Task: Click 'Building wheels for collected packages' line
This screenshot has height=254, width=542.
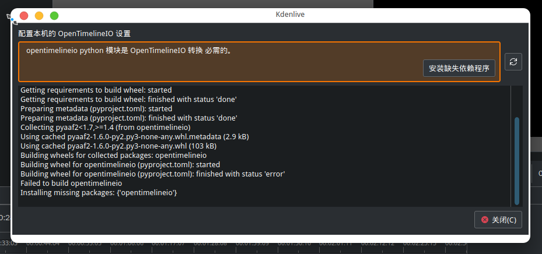Action: click(113, 156)
